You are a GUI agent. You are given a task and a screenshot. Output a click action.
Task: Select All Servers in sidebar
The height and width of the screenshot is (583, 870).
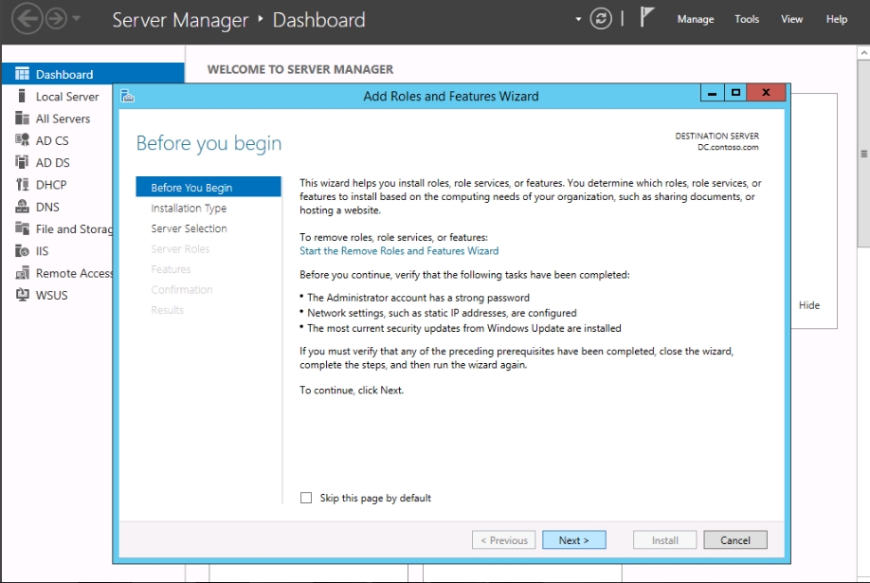pos(63,118)
